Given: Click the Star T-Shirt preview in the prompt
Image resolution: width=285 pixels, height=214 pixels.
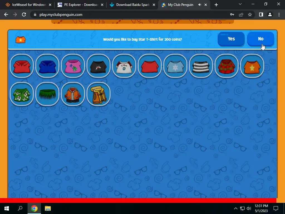Looking at the screenshot, I should 21,40.
